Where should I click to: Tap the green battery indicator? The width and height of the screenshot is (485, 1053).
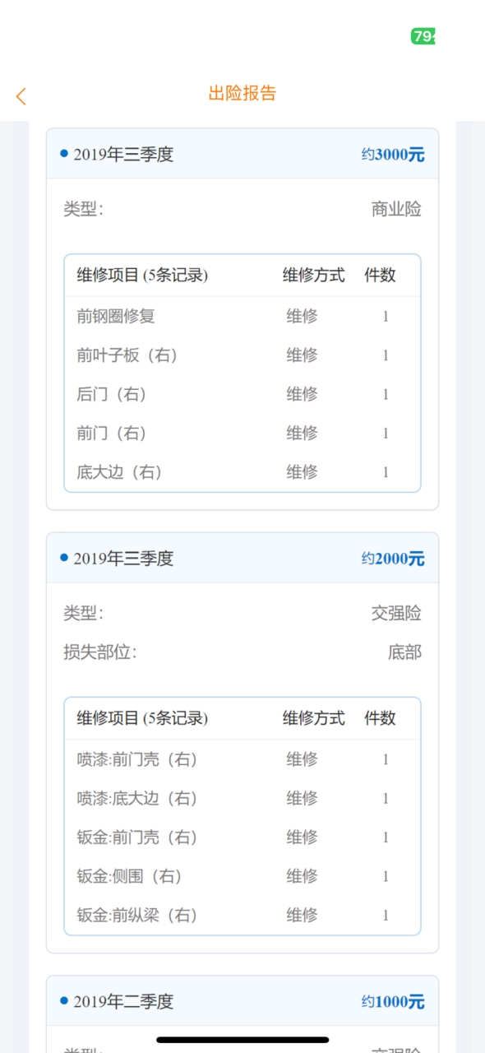(x=423, y=36)
